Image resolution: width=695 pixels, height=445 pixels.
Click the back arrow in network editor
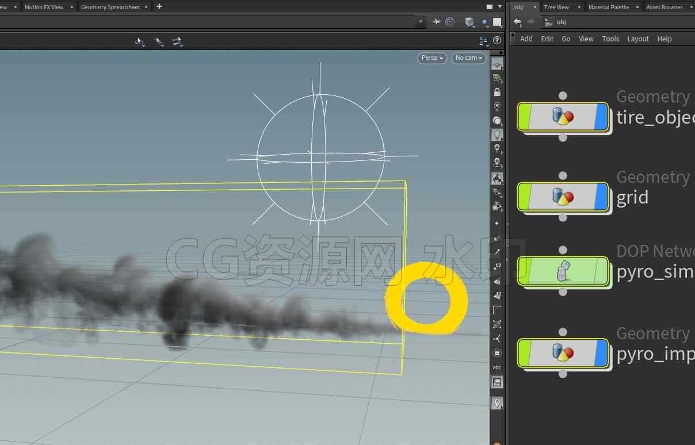(x=517, y=22)
